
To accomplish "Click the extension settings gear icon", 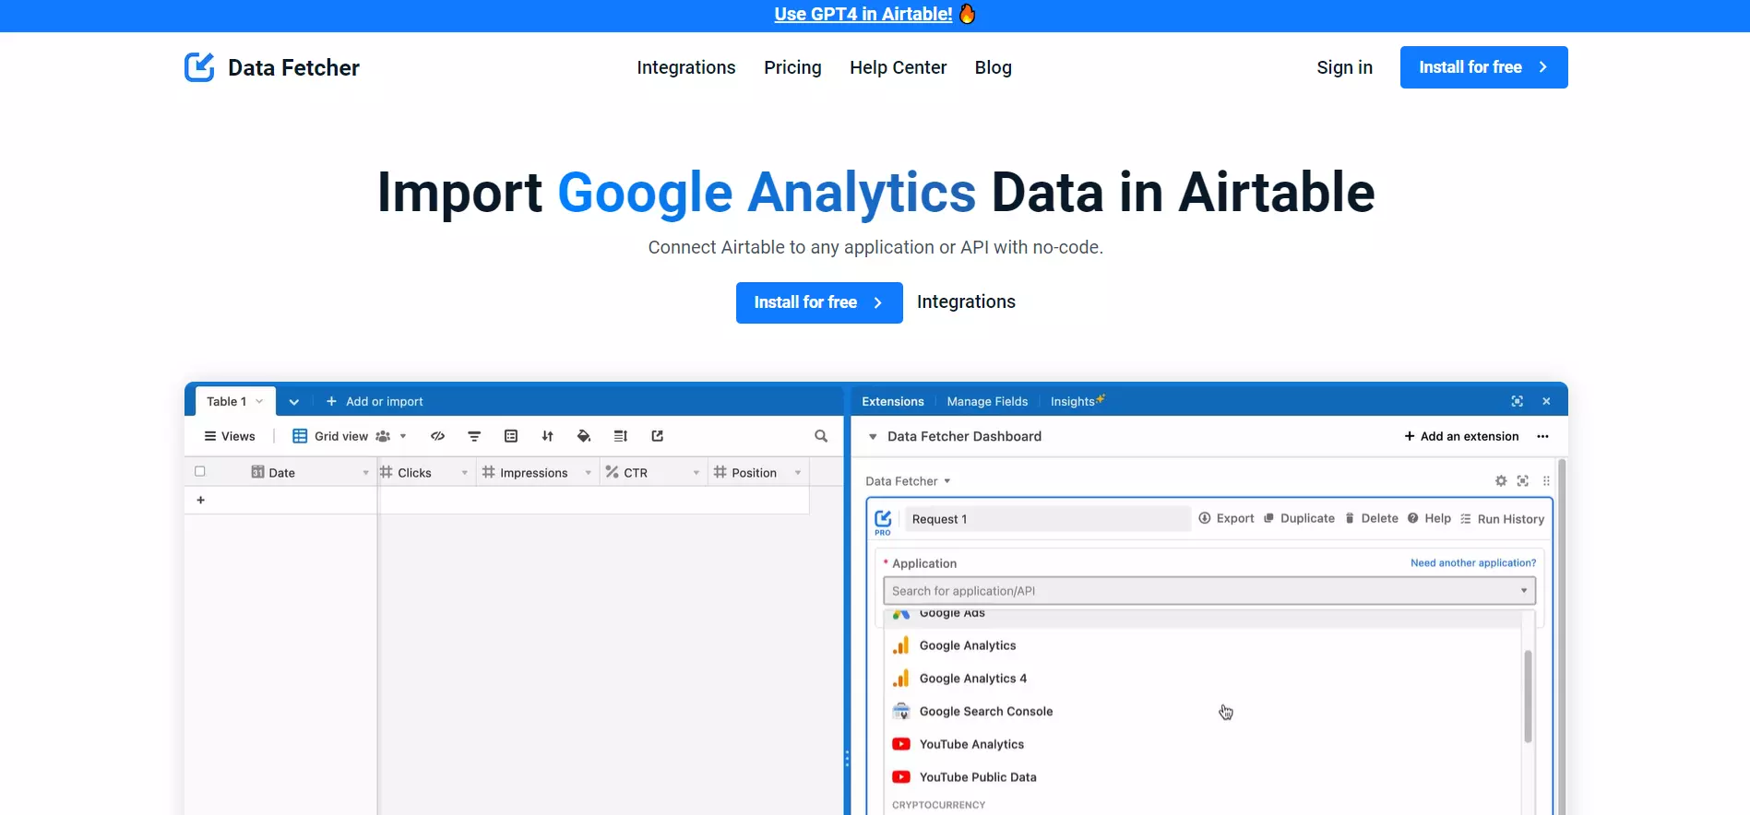I will pyautogui.click(x=1501, y=481).
